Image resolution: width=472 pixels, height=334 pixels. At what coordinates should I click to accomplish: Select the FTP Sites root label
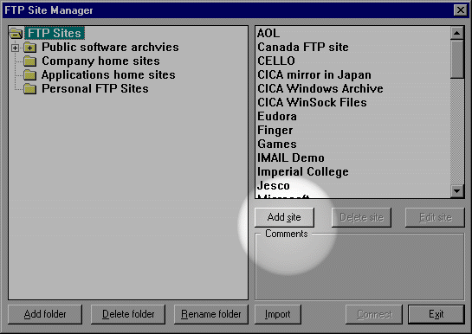[x=55, y=33]
